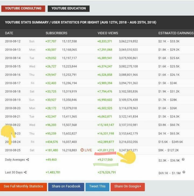Screen dimensions: 194x196
Task: Click earnings $15.6K - $249.6K
Action: click(x=171, y=142)
